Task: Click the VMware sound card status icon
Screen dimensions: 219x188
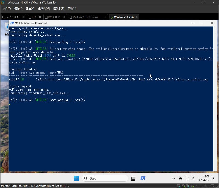Action: [x=192, y=186]
